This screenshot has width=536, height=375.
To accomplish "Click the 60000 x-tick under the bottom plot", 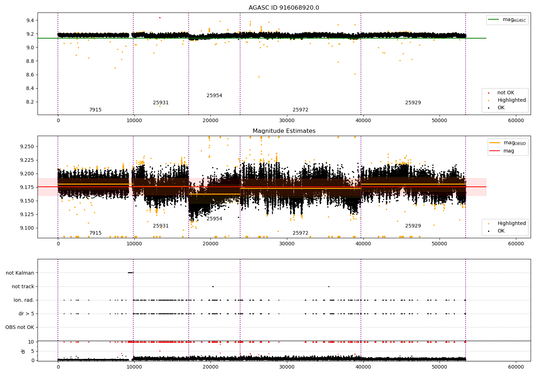I will (x=516, y=367).
